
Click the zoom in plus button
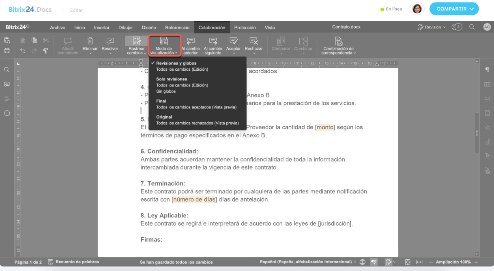[476, 262]
